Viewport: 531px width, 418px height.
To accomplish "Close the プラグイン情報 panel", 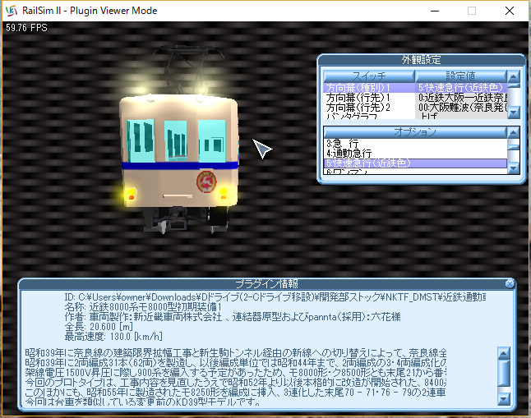I will [x=510, y=283].
